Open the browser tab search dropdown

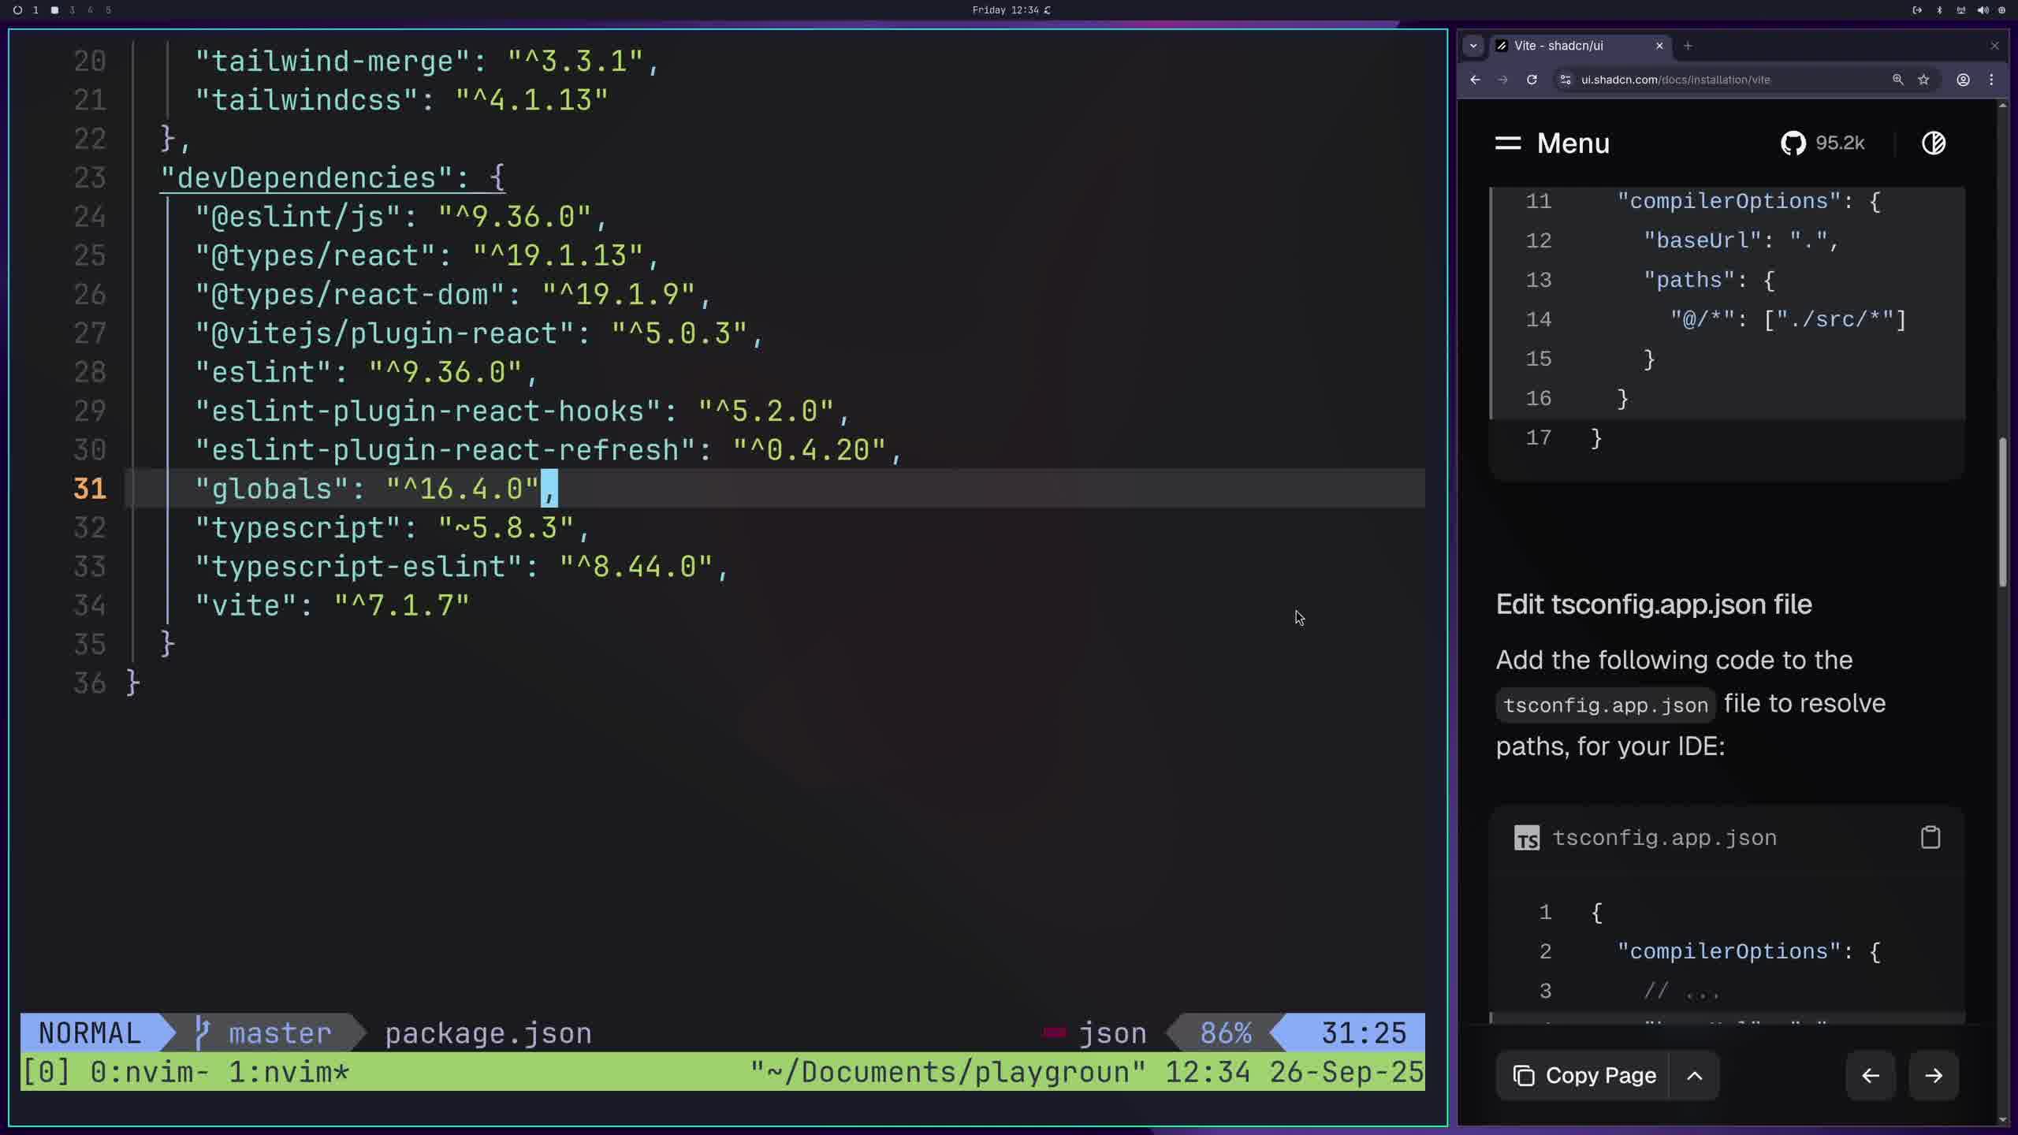click(x=1473, y=46)
